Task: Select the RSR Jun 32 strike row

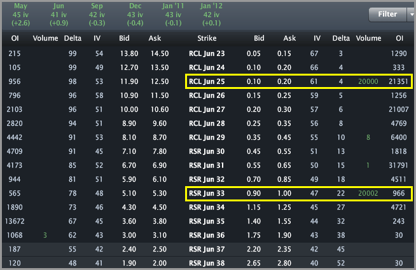Action: click(207, 179)
